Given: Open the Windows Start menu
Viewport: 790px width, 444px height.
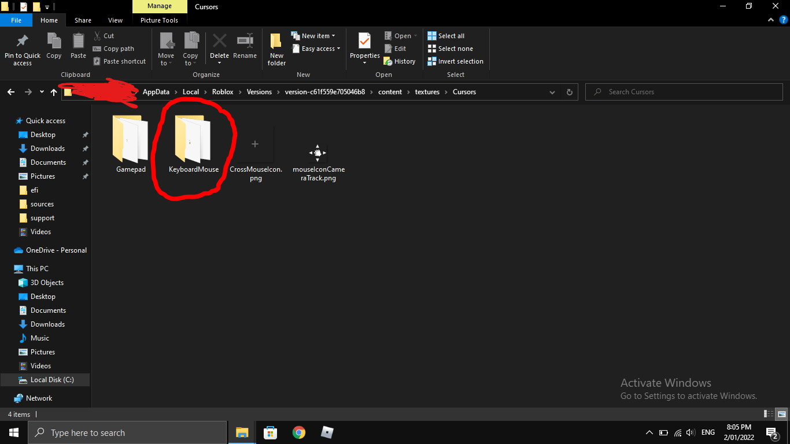Looking at the screenshot, I should (x=13, y=432).
